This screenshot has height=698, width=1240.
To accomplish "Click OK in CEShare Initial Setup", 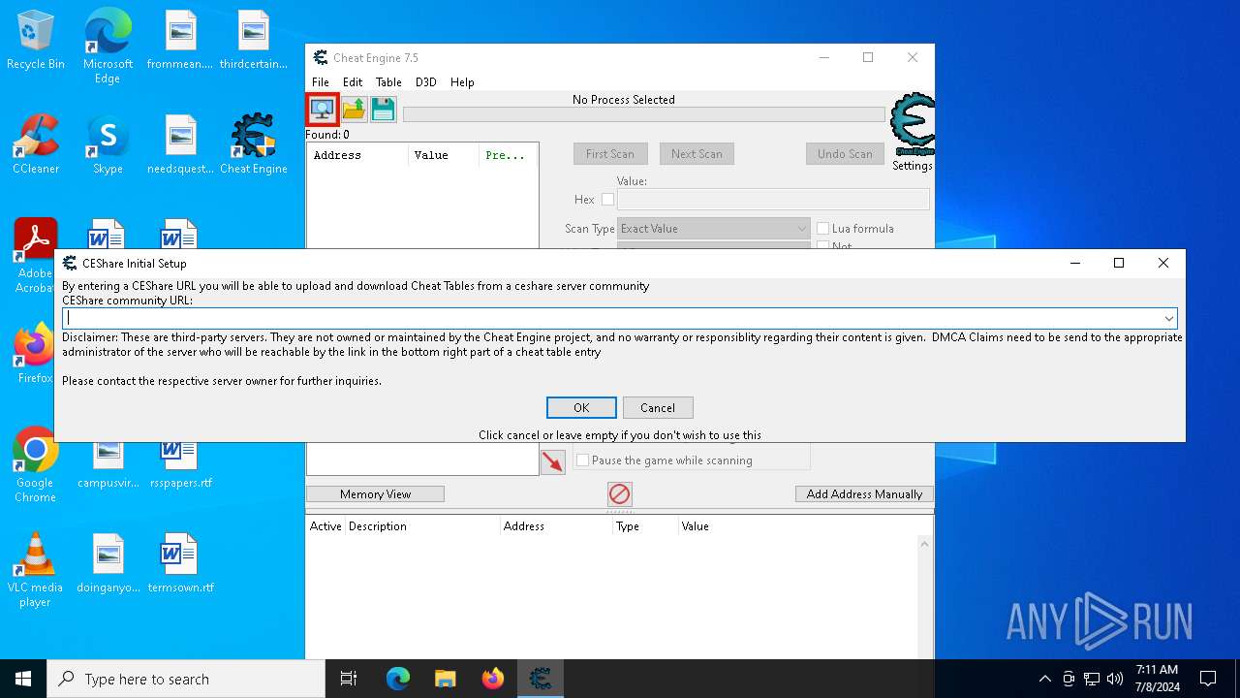I will pos(581,408).
